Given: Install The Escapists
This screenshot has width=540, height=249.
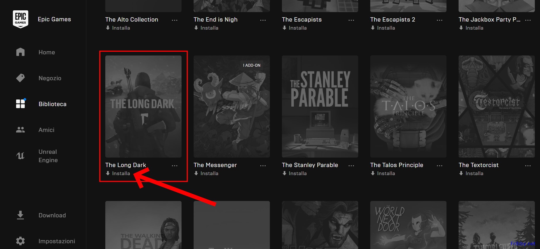Looking at the screenshot, I should click(295, 28).
